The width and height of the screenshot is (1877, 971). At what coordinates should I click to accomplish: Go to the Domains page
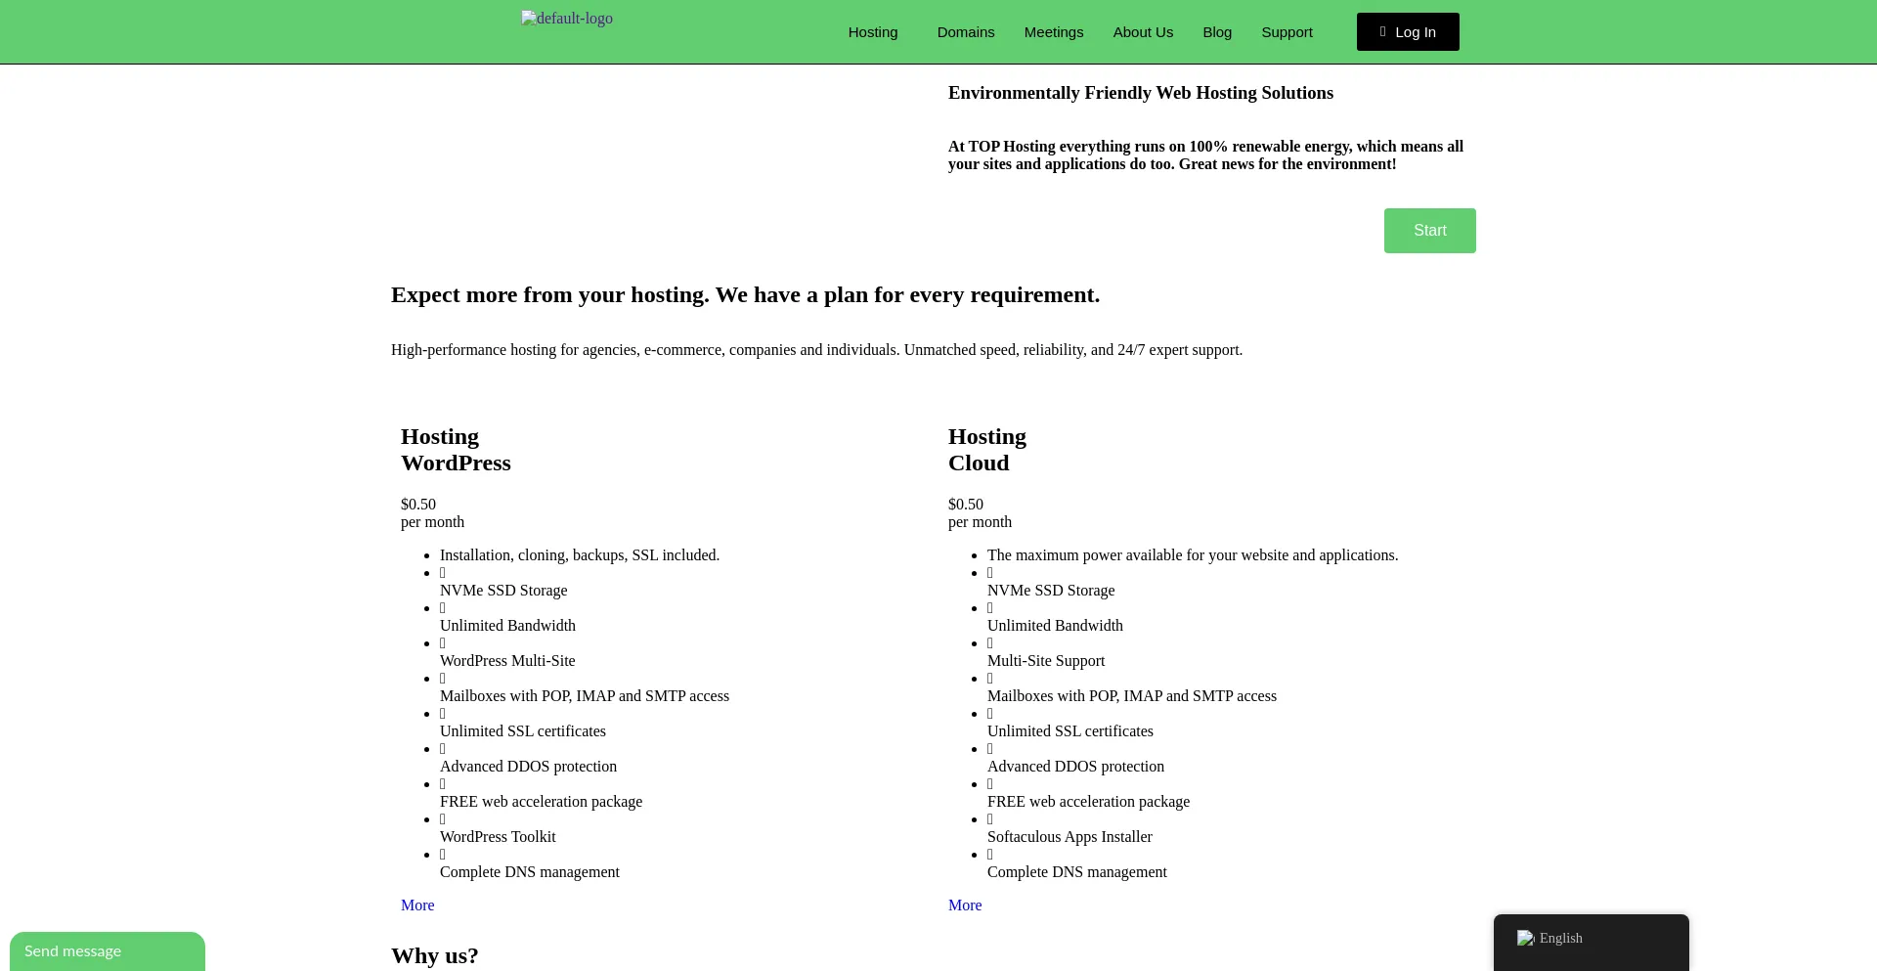[x=966, y=32]
